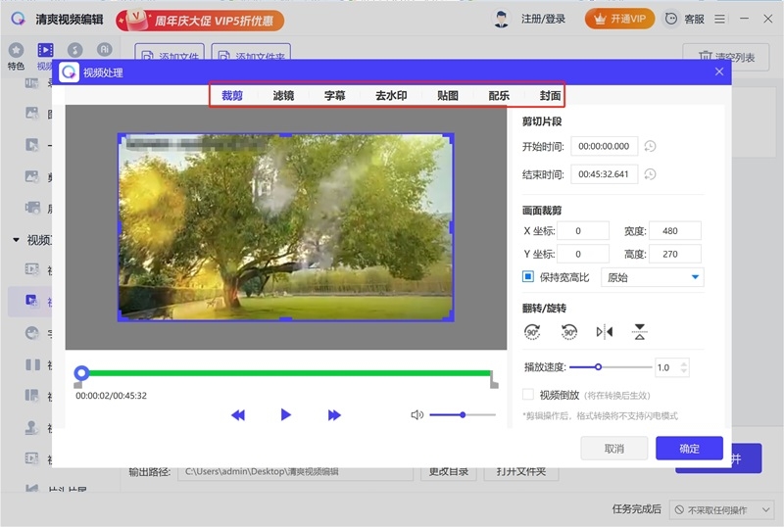Viewport: 784px width, 527px height.
Task: Click the timeline playhead circle
Action: point(81,373)
